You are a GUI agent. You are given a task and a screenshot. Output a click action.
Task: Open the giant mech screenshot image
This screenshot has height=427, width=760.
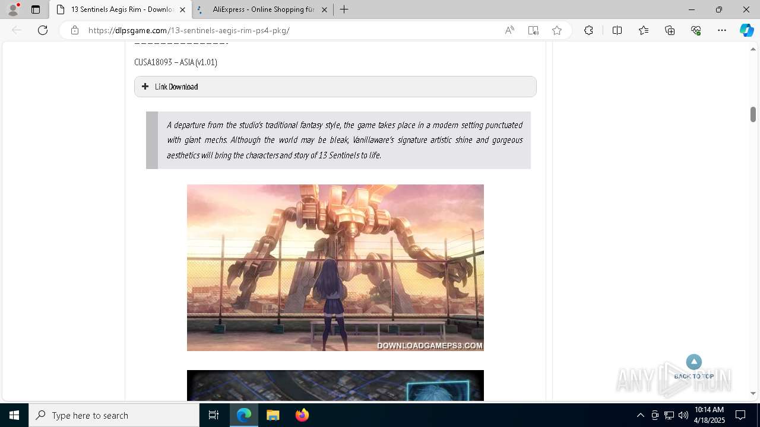(x=335, y=267)
